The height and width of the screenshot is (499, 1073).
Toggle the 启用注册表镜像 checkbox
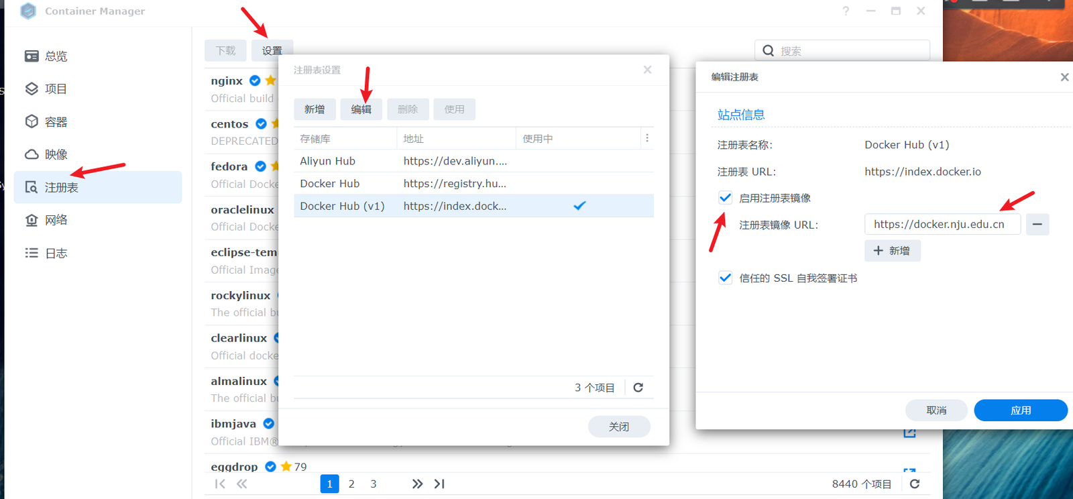[x=725, y=198]
